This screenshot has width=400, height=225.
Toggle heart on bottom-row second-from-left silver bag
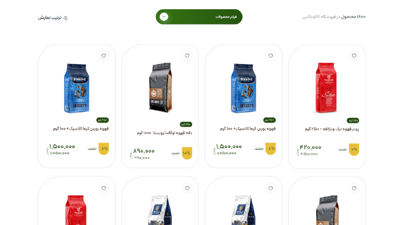(187, 188)
